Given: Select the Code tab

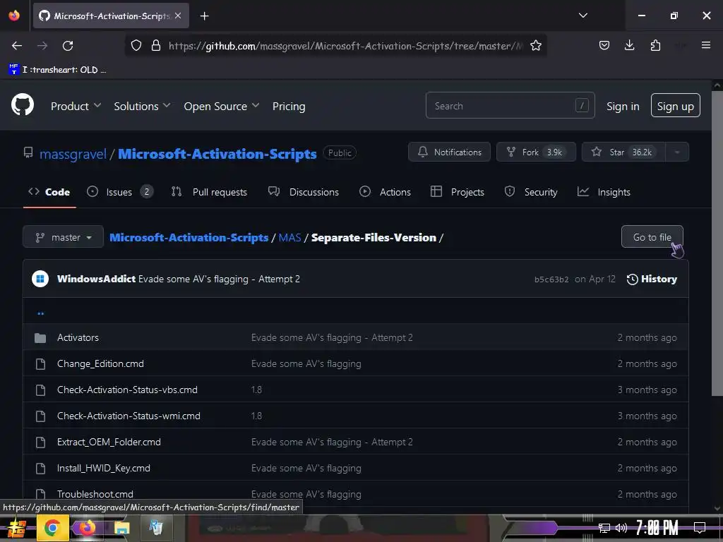Looking at the screenshot, I should pyautogui.click(x=49, y=192).
